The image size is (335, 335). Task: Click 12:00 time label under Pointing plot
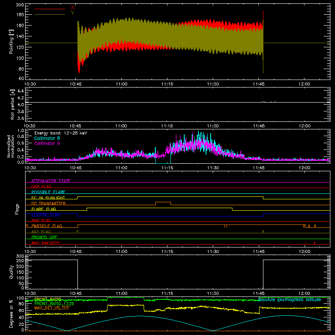coord(304,84)
